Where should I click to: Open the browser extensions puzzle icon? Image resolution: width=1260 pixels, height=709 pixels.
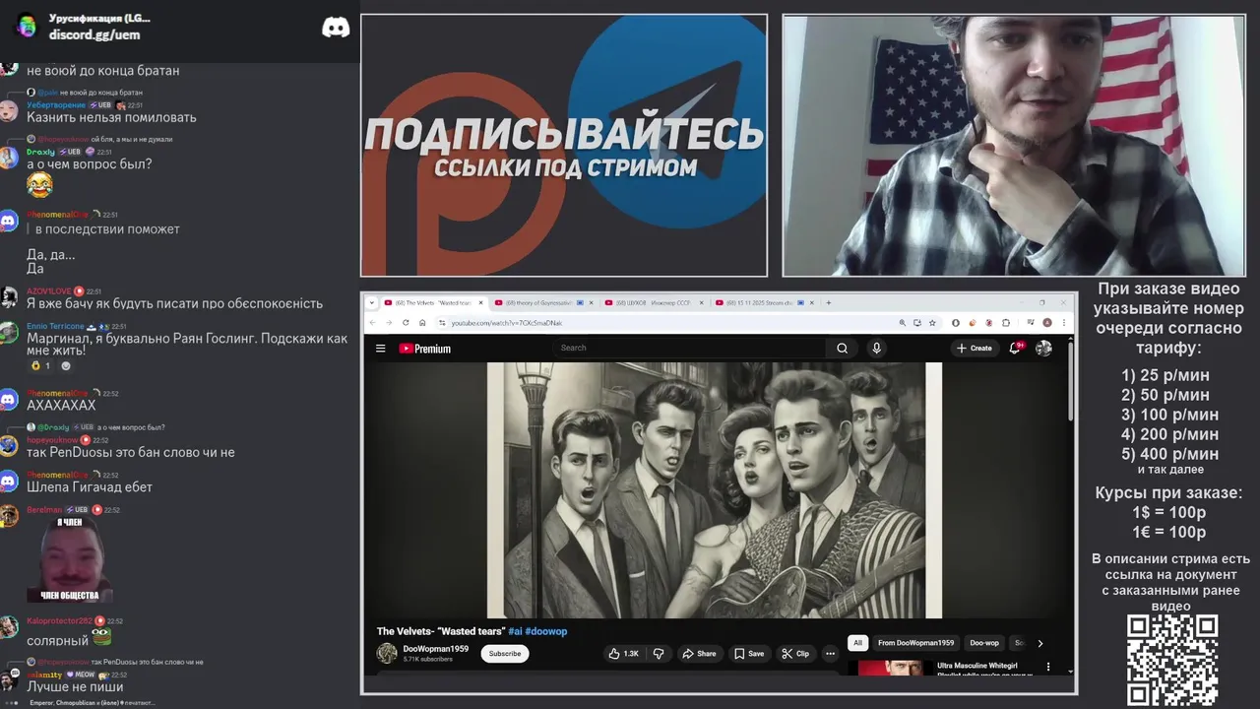pyautogui.click(x=1006, y=322)
